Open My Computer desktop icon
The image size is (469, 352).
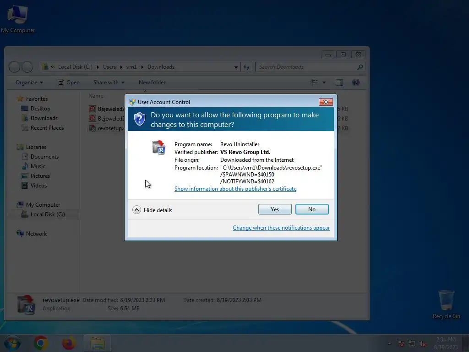tap(18, 18)
